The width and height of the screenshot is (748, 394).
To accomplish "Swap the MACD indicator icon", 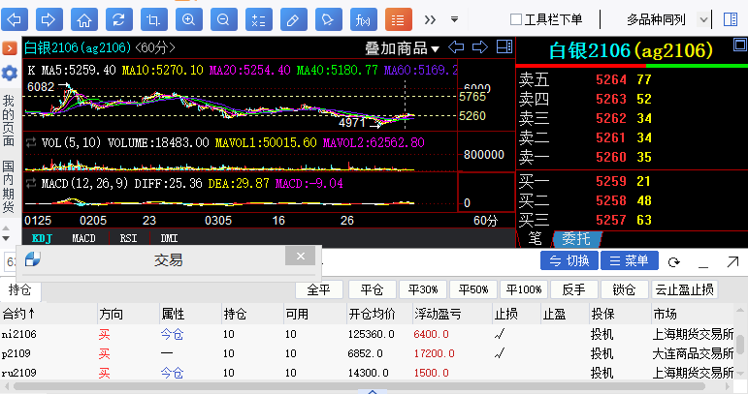I will [x=31, y=183].
